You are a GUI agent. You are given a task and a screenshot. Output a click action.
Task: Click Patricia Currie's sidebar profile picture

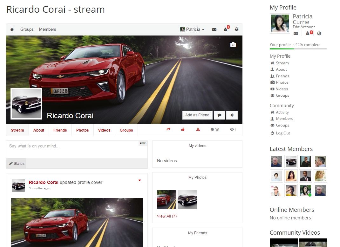tap(280, 23)
